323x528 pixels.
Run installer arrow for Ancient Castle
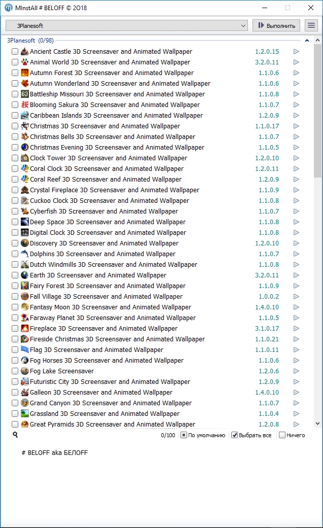pyautogui.click(x=297, y=52)
